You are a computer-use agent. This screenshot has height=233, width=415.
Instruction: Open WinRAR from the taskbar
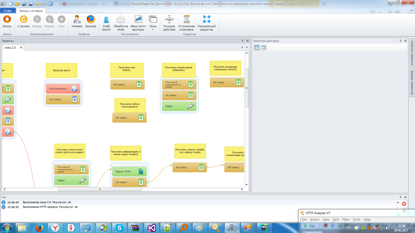coord(135,228)
